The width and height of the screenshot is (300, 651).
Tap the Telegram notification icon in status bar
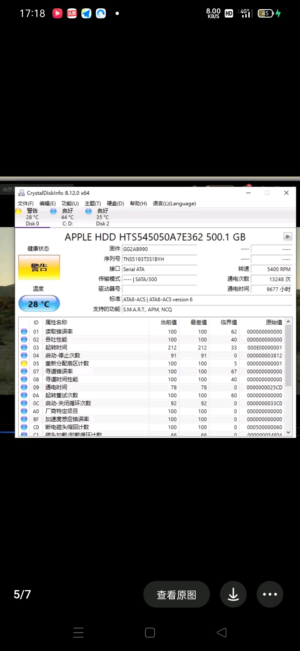pyautogui.click(x=86, y=13)
